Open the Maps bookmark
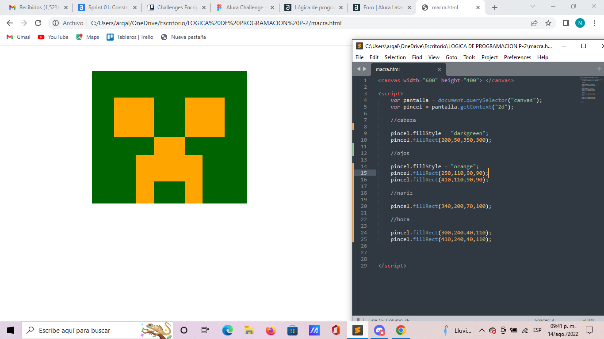 point(88,37)
